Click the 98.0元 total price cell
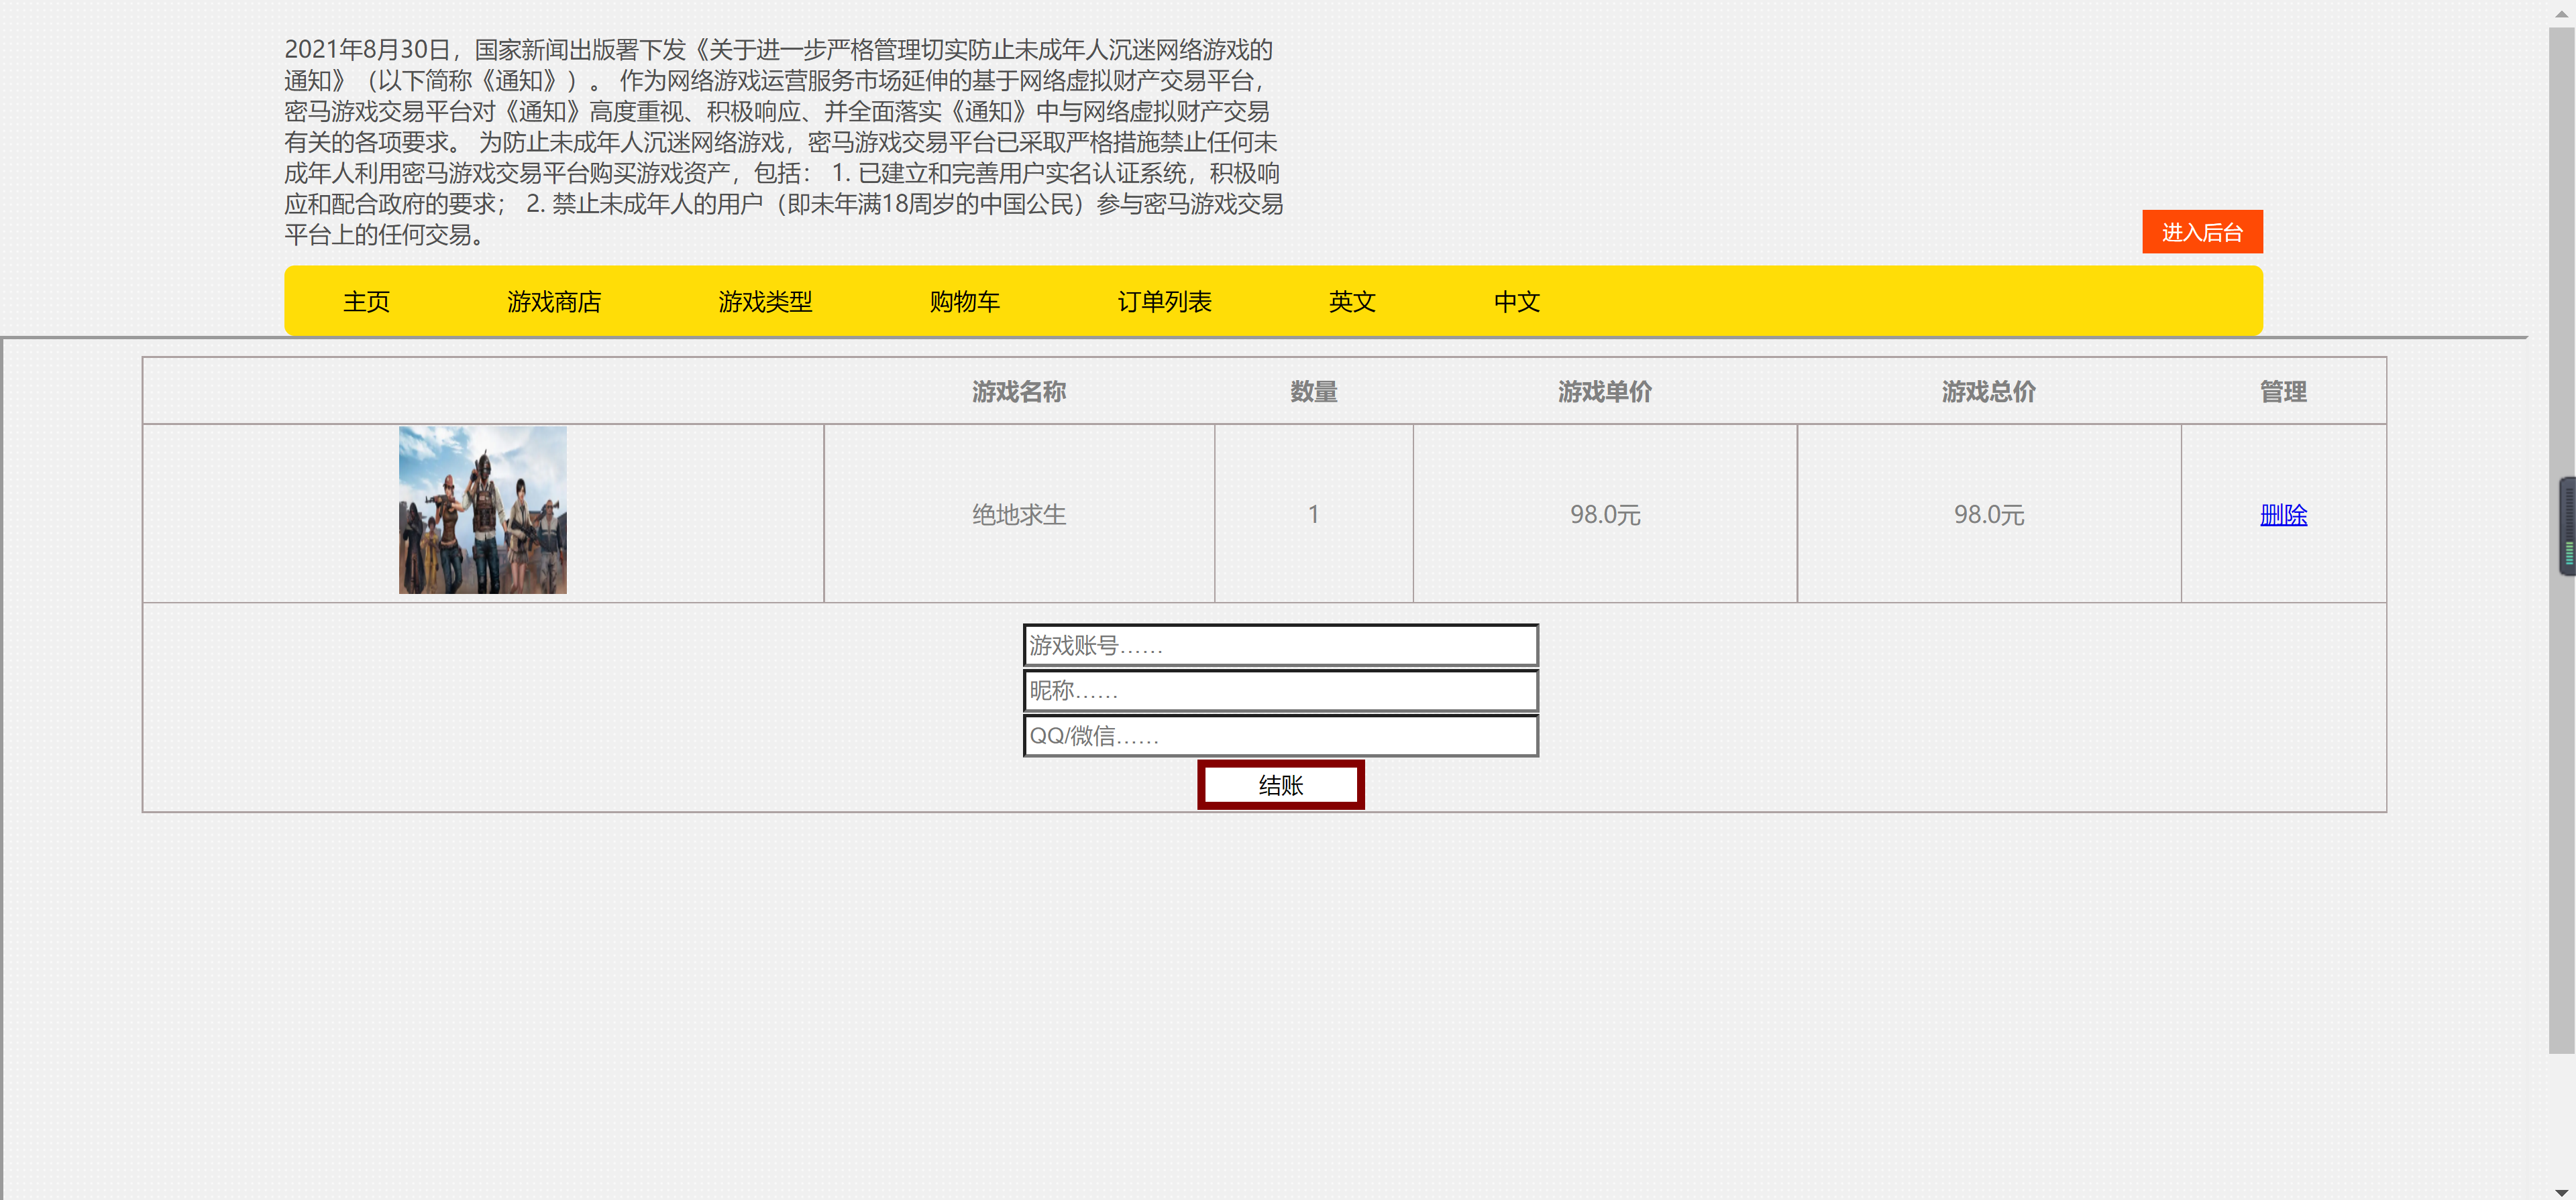The height and width of the screenshot is (1200, 2576). 1988,515
